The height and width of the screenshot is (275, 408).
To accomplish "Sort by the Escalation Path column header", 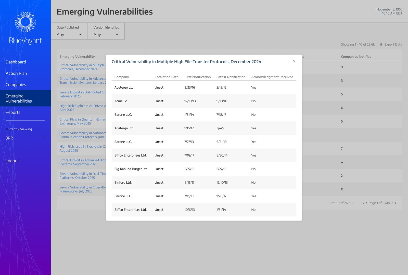I will (167, 77).
